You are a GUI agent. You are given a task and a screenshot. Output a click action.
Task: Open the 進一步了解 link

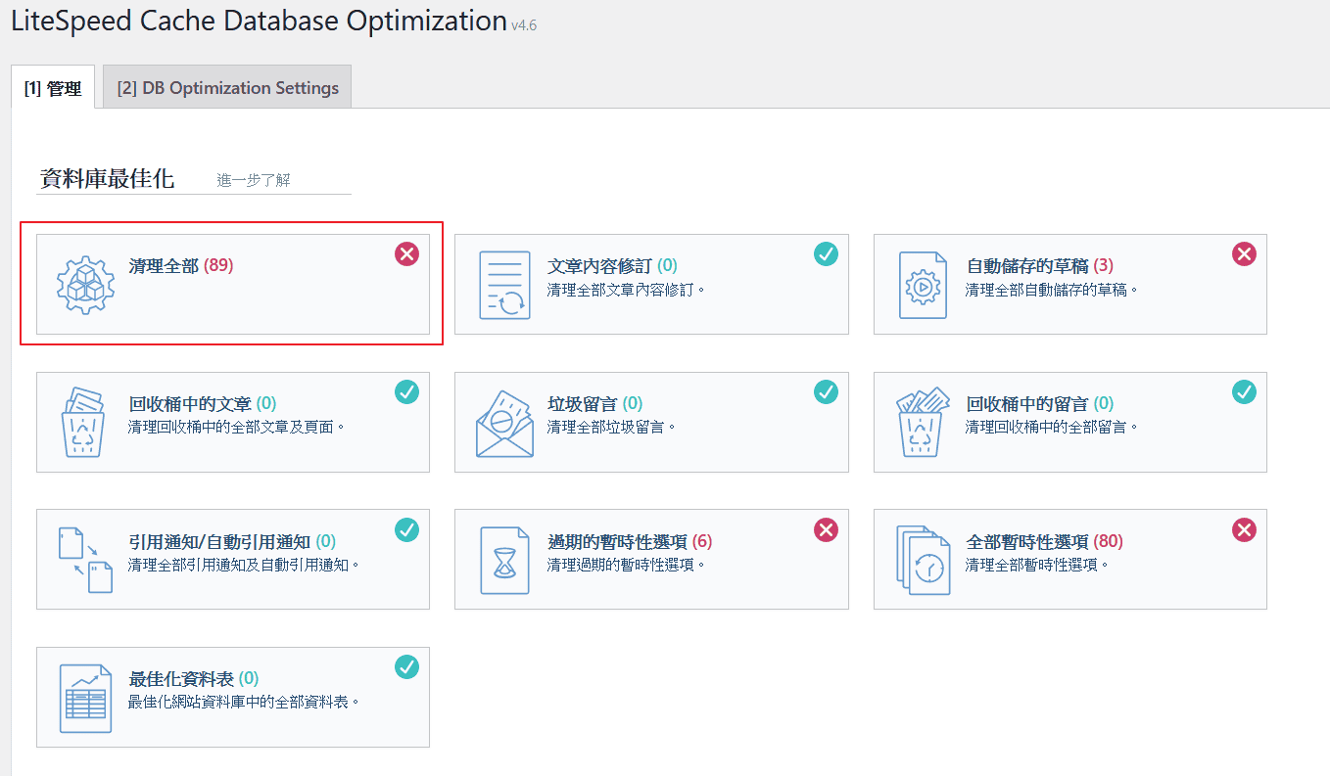click(x=253, y=180)
